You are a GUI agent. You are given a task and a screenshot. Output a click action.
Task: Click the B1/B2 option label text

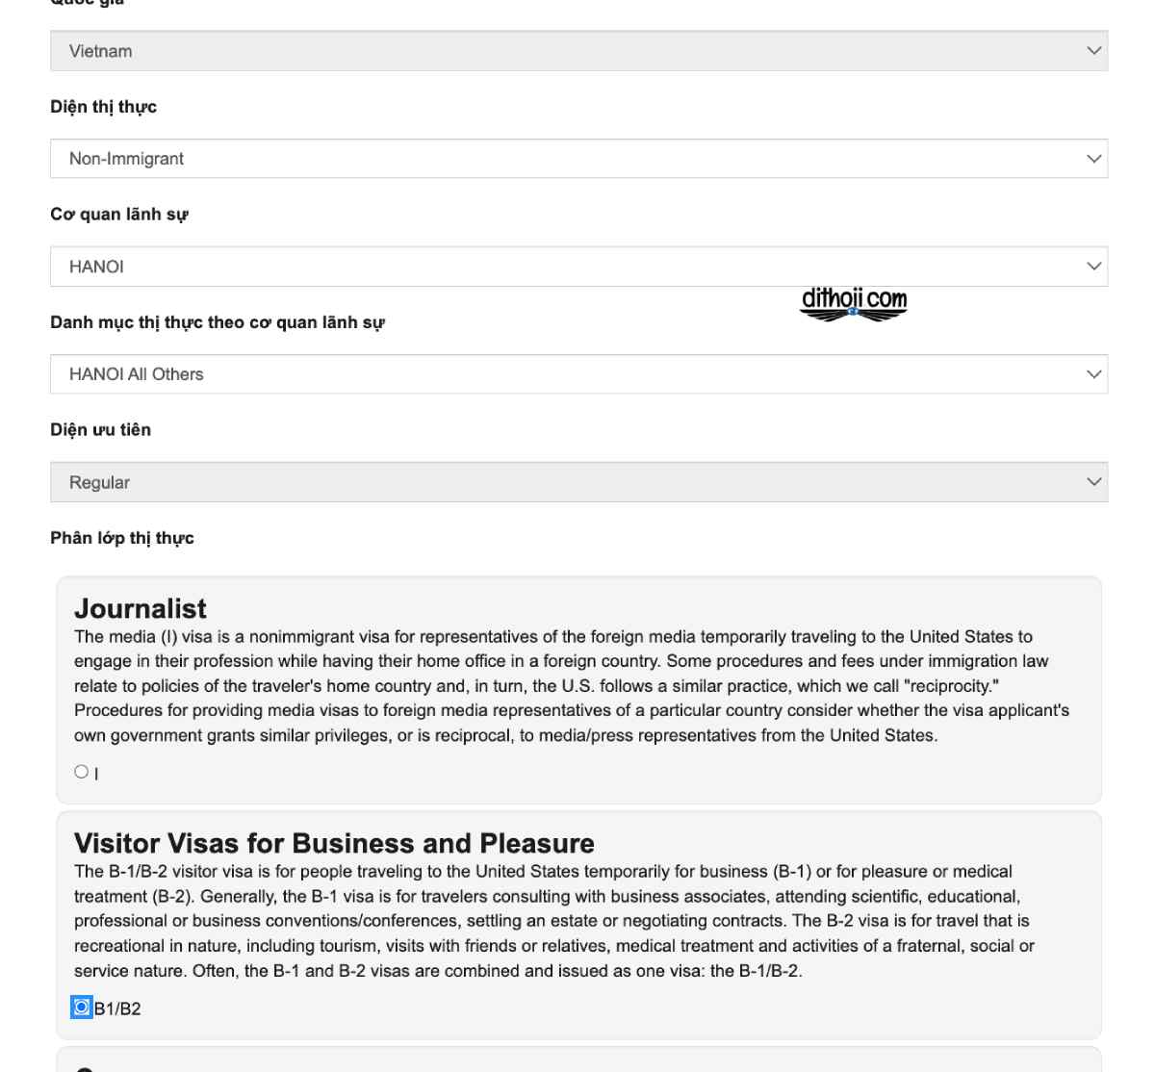point(117,1008)
